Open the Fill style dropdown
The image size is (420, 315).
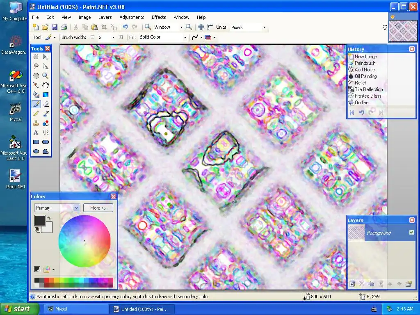coord(185,37)
